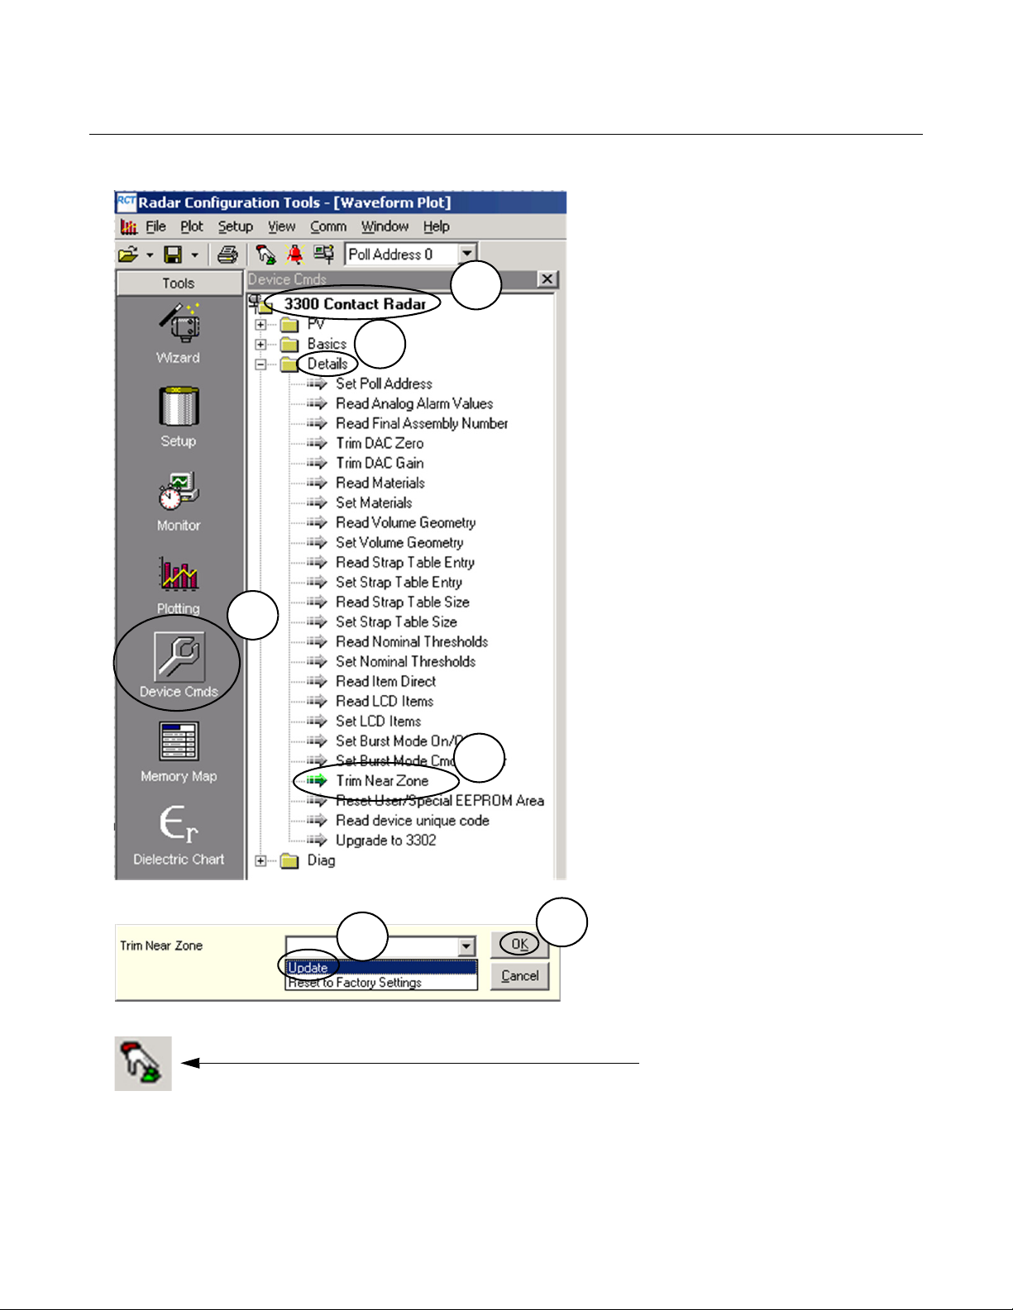Click the PV folder icon

click(289, 325)
